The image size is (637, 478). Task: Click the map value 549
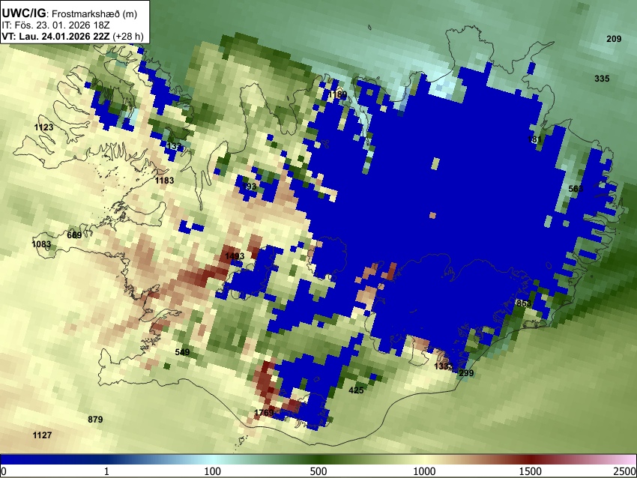point(182,352)
